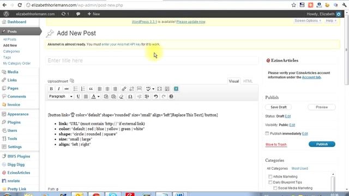This screenshot has width=349, height=196.
Task: Open the Paragraph format dropdown
Action: 61,96
